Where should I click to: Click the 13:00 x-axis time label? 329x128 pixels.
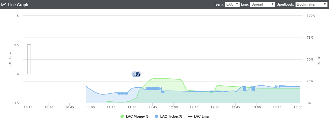point(256,107)
